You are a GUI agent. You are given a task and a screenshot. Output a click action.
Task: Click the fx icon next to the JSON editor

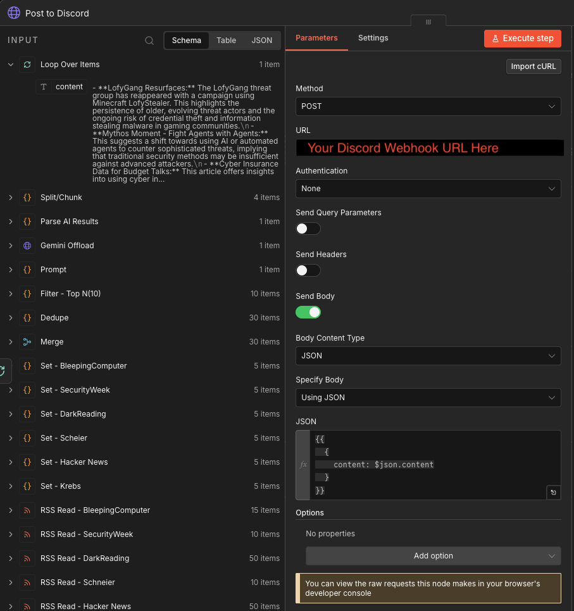click(303, 464)
